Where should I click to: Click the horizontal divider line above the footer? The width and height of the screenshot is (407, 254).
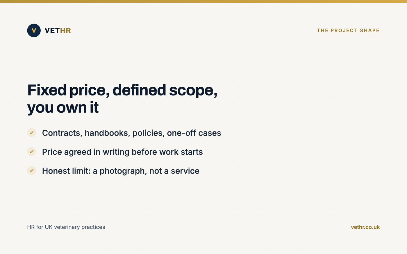203,214
